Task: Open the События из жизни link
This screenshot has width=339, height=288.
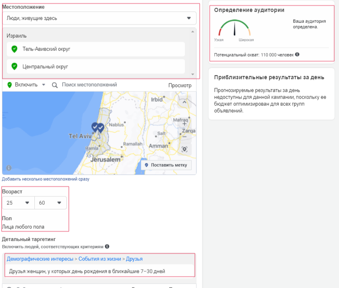Action: tap(100, 259)
